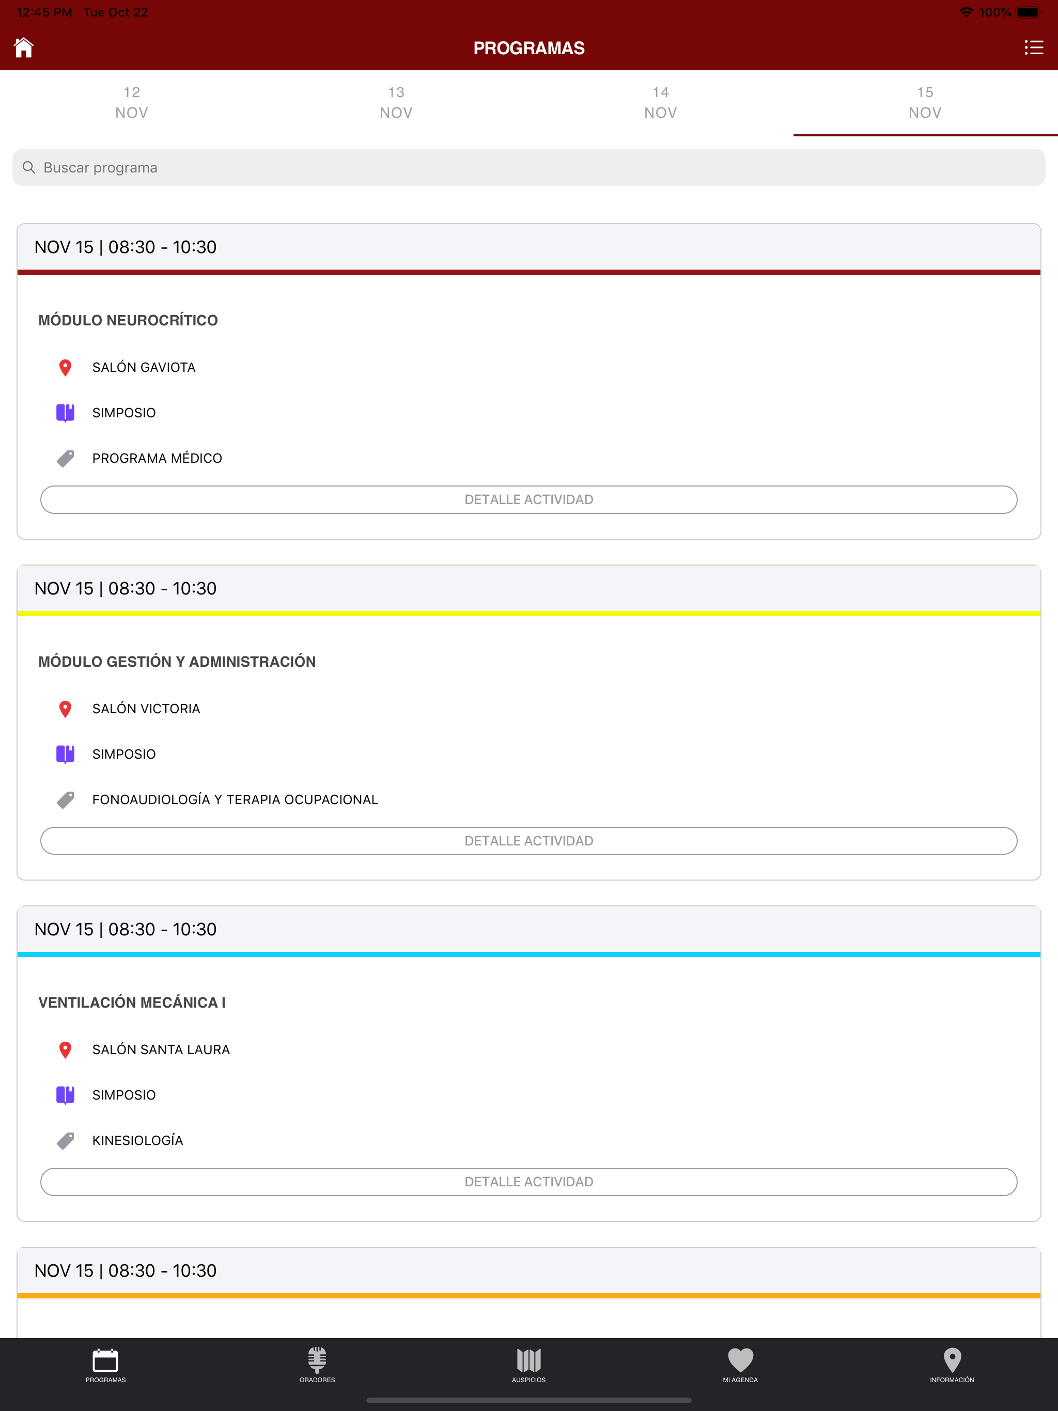Open Detalle Actividad for Módulo Gestión y Administración
The image size is (1058, 1411).
pyautogui.click(x=528, y=841)
